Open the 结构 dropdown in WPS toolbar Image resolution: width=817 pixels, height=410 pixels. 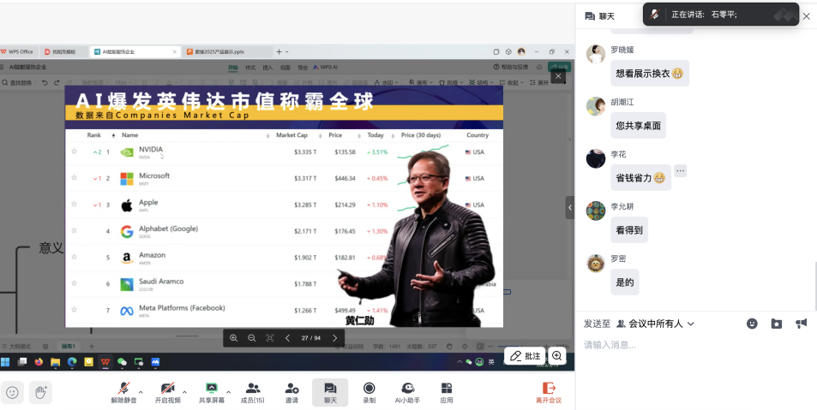[x=480, y=83]
